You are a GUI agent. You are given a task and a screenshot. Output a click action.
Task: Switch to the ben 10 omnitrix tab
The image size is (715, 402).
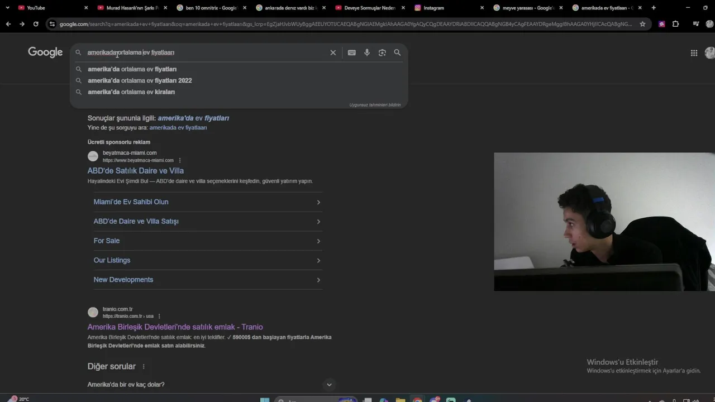point(211,8)
